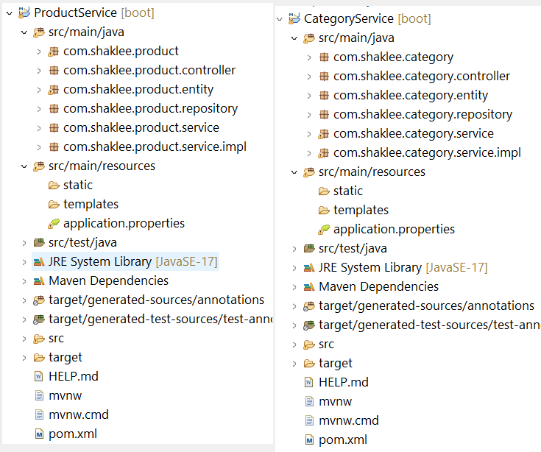
Task: Select com.shaklee.product.service.impl package label
Action: point(155,146)
